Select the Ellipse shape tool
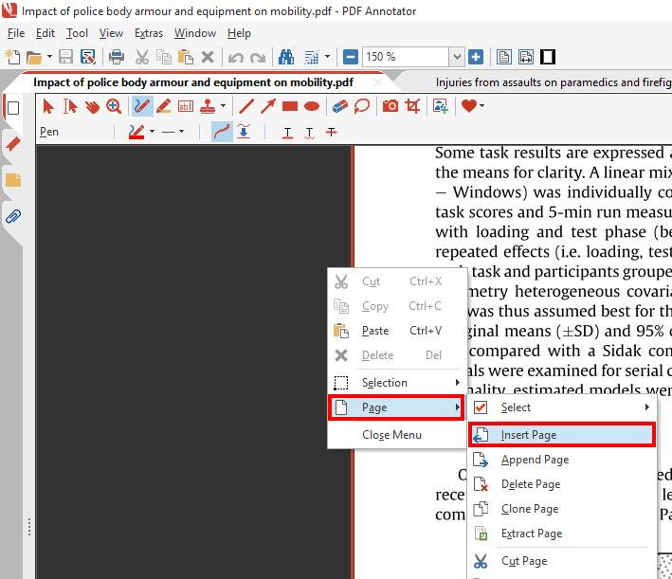 tap(312, 106)
